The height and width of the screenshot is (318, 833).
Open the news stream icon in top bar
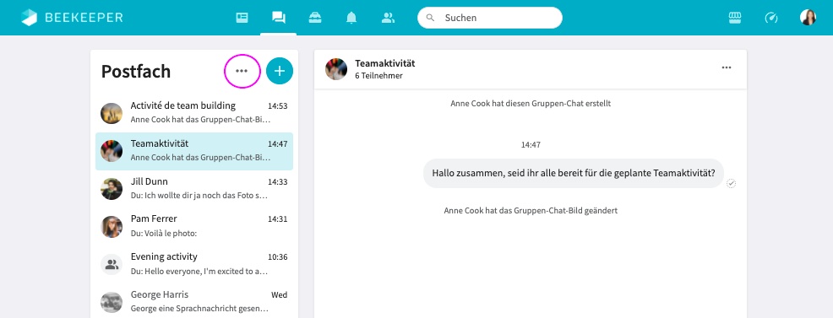(242, 18)
